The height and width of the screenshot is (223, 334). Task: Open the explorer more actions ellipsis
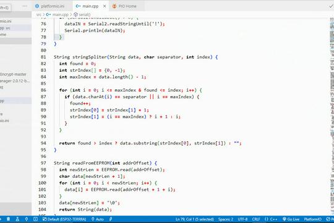pos(25,6)
